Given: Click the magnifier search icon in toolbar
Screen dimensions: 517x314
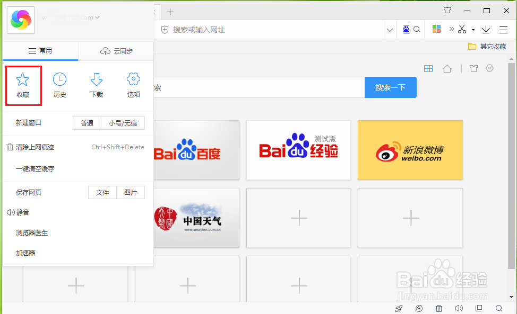Looking at the screenshot, I should pos(417,29).
